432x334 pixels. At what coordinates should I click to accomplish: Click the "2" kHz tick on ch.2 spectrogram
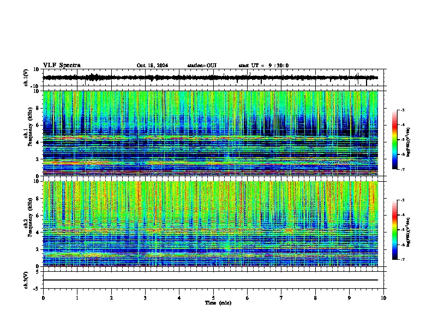tap(38, 249)
